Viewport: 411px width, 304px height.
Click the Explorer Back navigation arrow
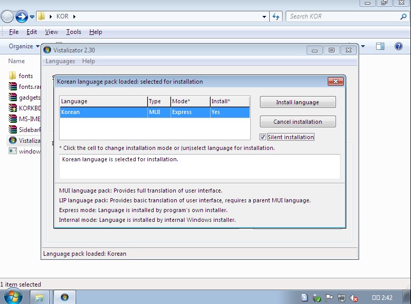pos(7,17)
